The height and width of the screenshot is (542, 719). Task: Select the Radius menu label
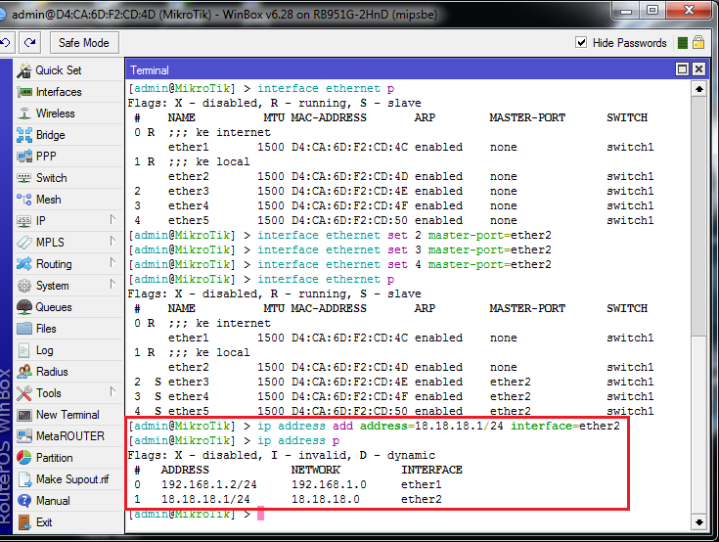(x=52, y=372)
